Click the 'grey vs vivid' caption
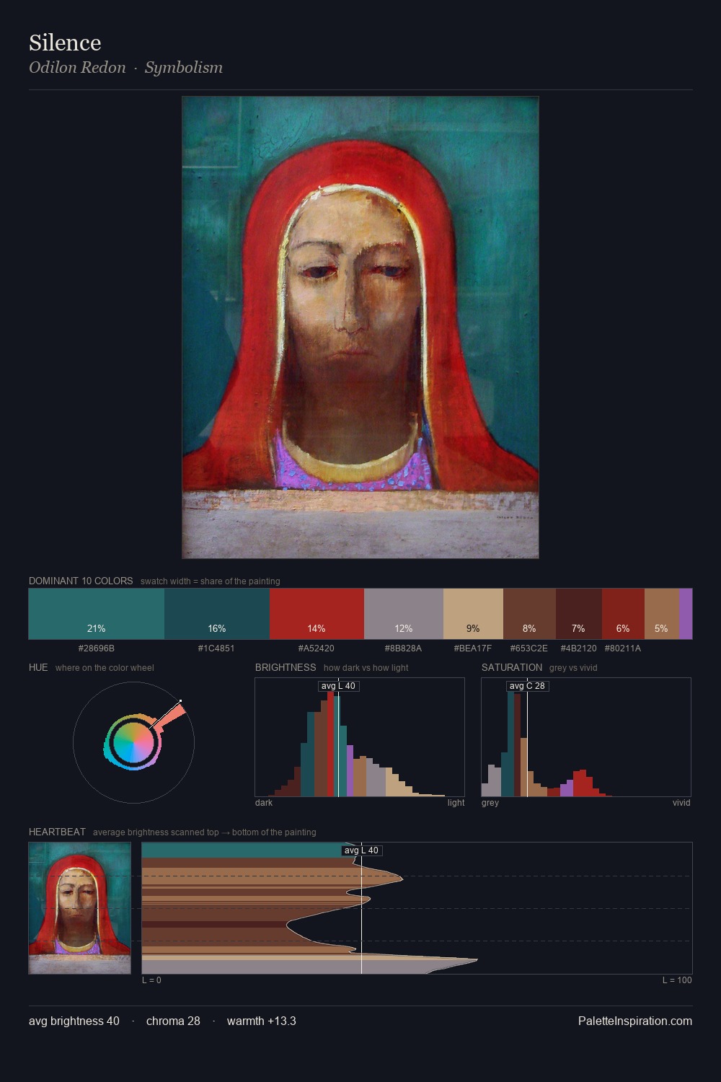The height and width of the screenshot is (1082, 721). [x=573, y=668]
